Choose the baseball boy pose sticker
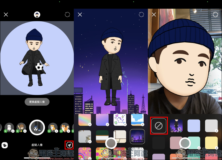 [21, 128]
